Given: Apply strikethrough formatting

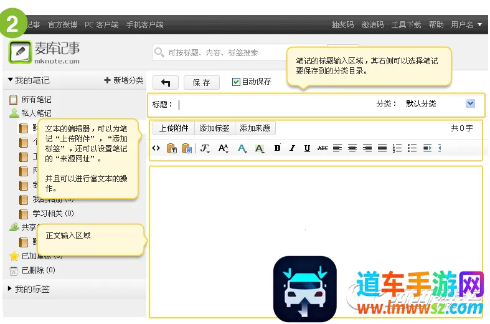Looking at the screenshot, I should tap(322, 148).
